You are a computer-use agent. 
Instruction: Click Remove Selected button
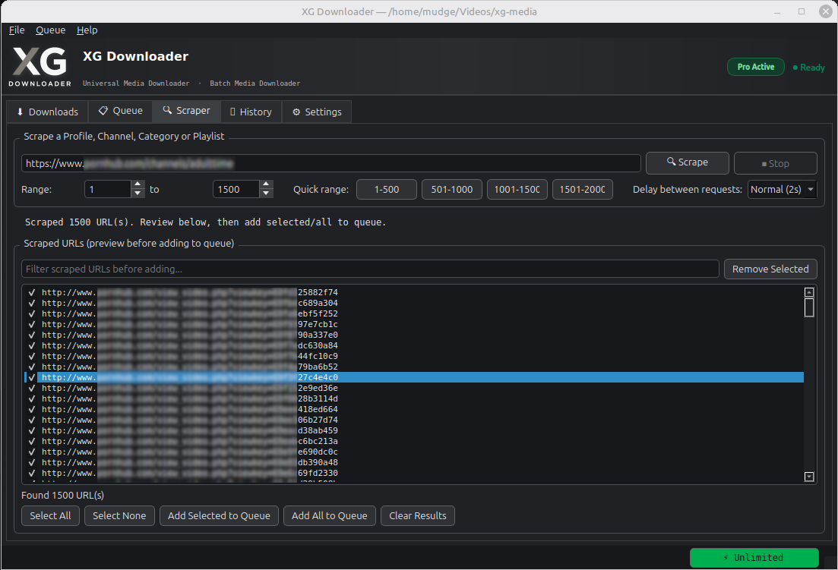[770, 269]
